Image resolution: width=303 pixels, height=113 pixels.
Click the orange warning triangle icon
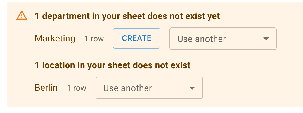pos(22,15)
